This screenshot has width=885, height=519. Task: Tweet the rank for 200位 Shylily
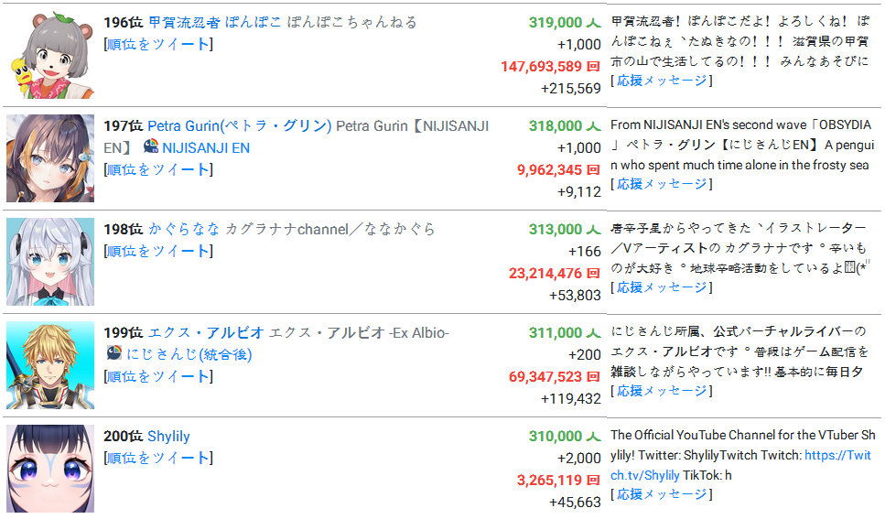click(158, 458)
